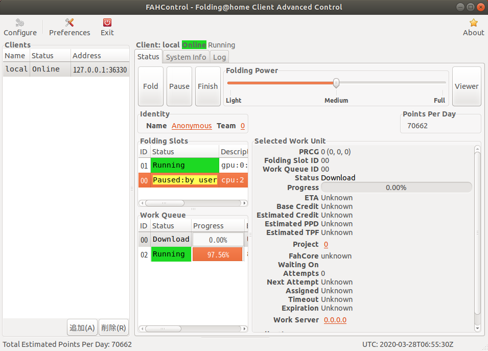Click the 127.0.0.1:36330 address cell
488x351 pixels.
pos(100,69)
